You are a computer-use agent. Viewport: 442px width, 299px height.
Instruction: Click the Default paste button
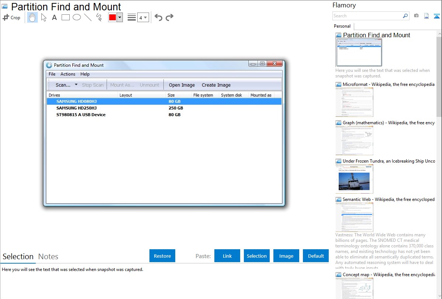click(x=316, y=255)
